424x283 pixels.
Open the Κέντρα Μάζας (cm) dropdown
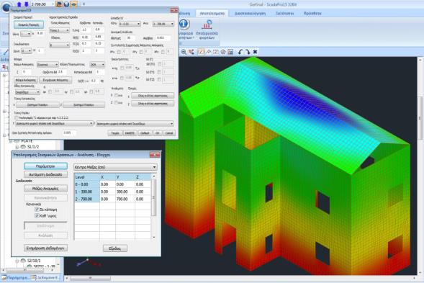(115, 167)
